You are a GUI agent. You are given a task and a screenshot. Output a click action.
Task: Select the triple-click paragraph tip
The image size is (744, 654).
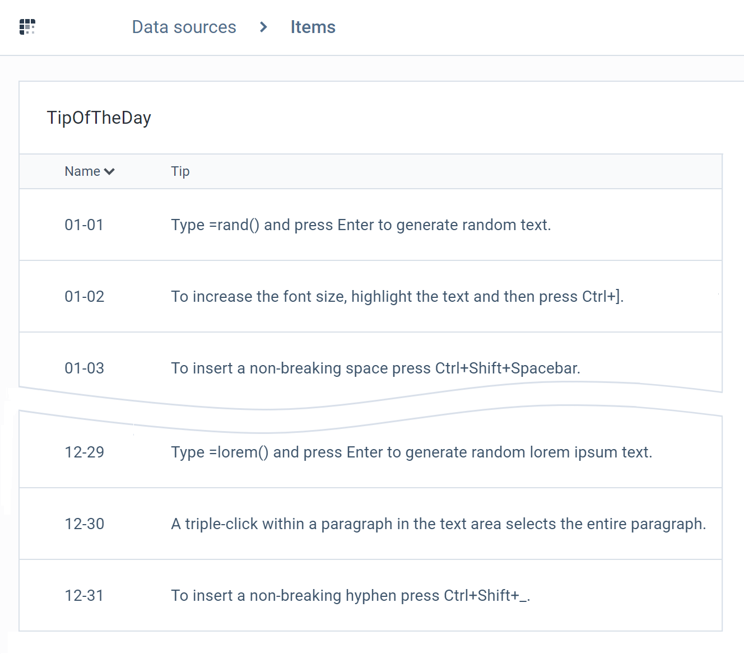[x=439, y=524]
